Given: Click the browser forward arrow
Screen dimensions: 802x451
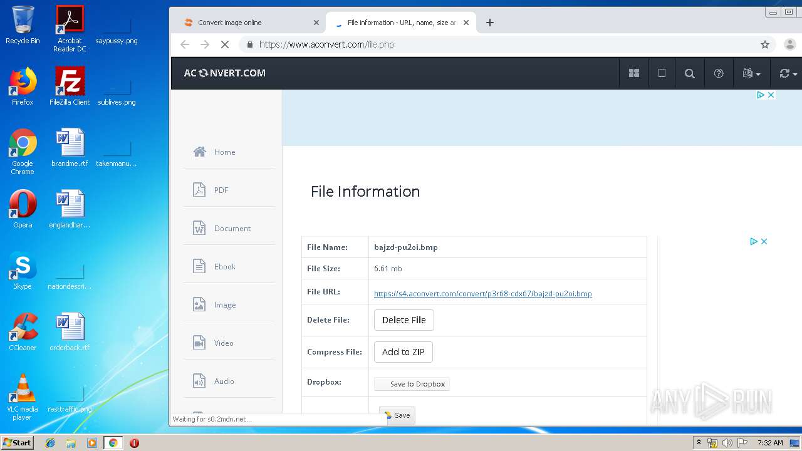Looking at the screenshot, I should (204, 44).
